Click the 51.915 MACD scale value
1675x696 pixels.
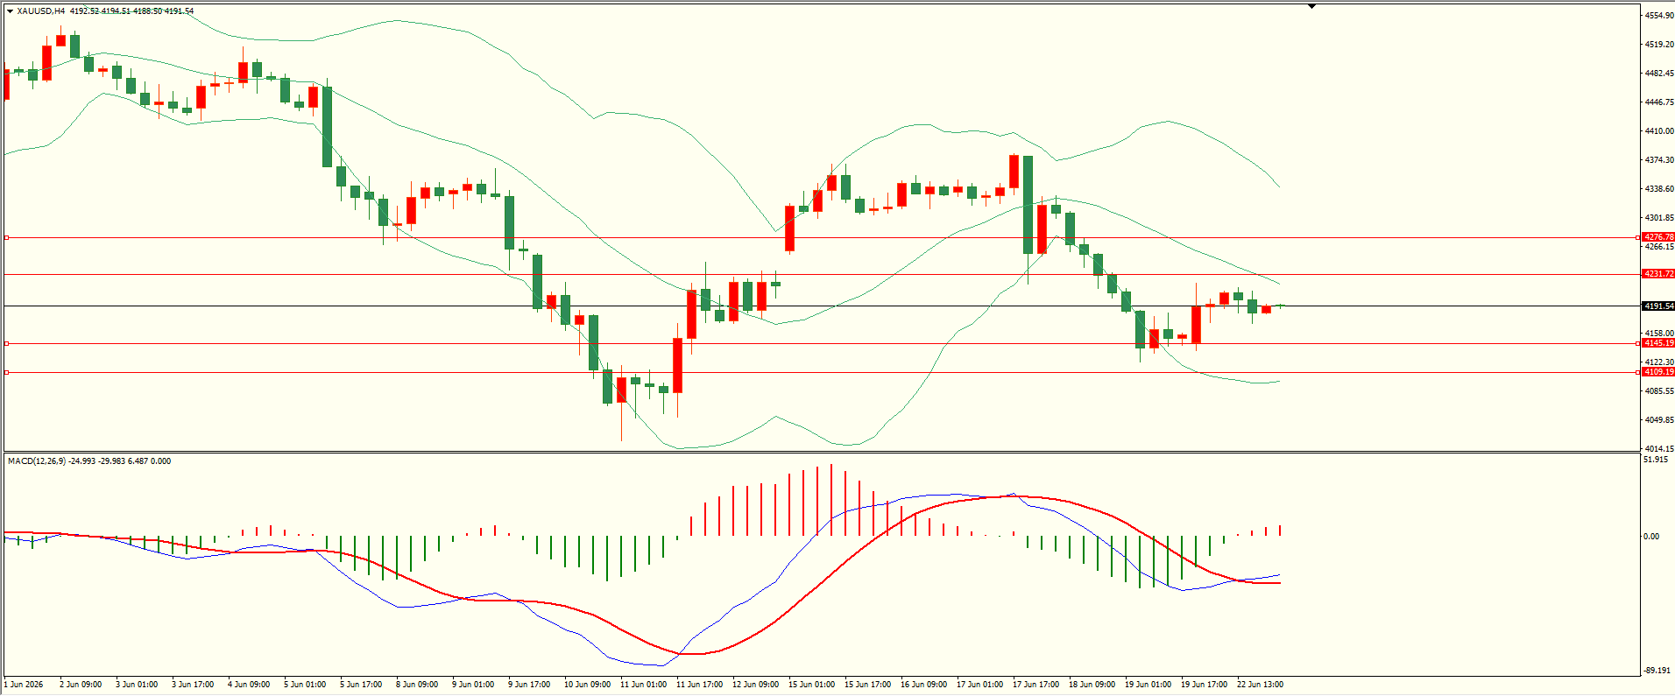(1656, 460)
